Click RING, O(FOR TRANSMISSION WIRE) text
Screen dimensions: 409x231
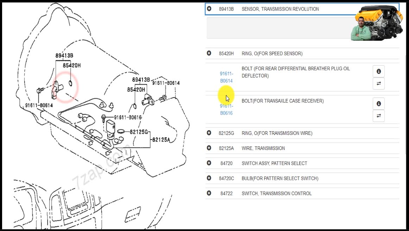click(x=277, y=133)
